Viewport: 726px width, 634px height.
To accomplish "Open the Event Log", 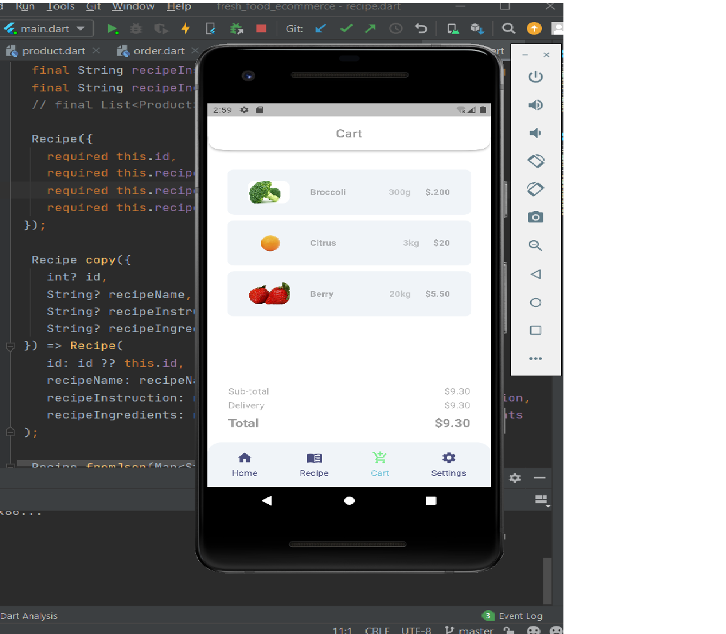I will coord(512,616).
